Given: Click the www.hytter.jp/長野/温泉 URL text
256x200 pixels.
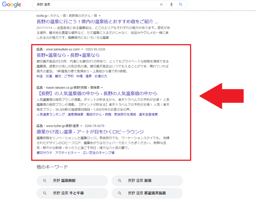Looking at the screenshot, I should 62,126.
